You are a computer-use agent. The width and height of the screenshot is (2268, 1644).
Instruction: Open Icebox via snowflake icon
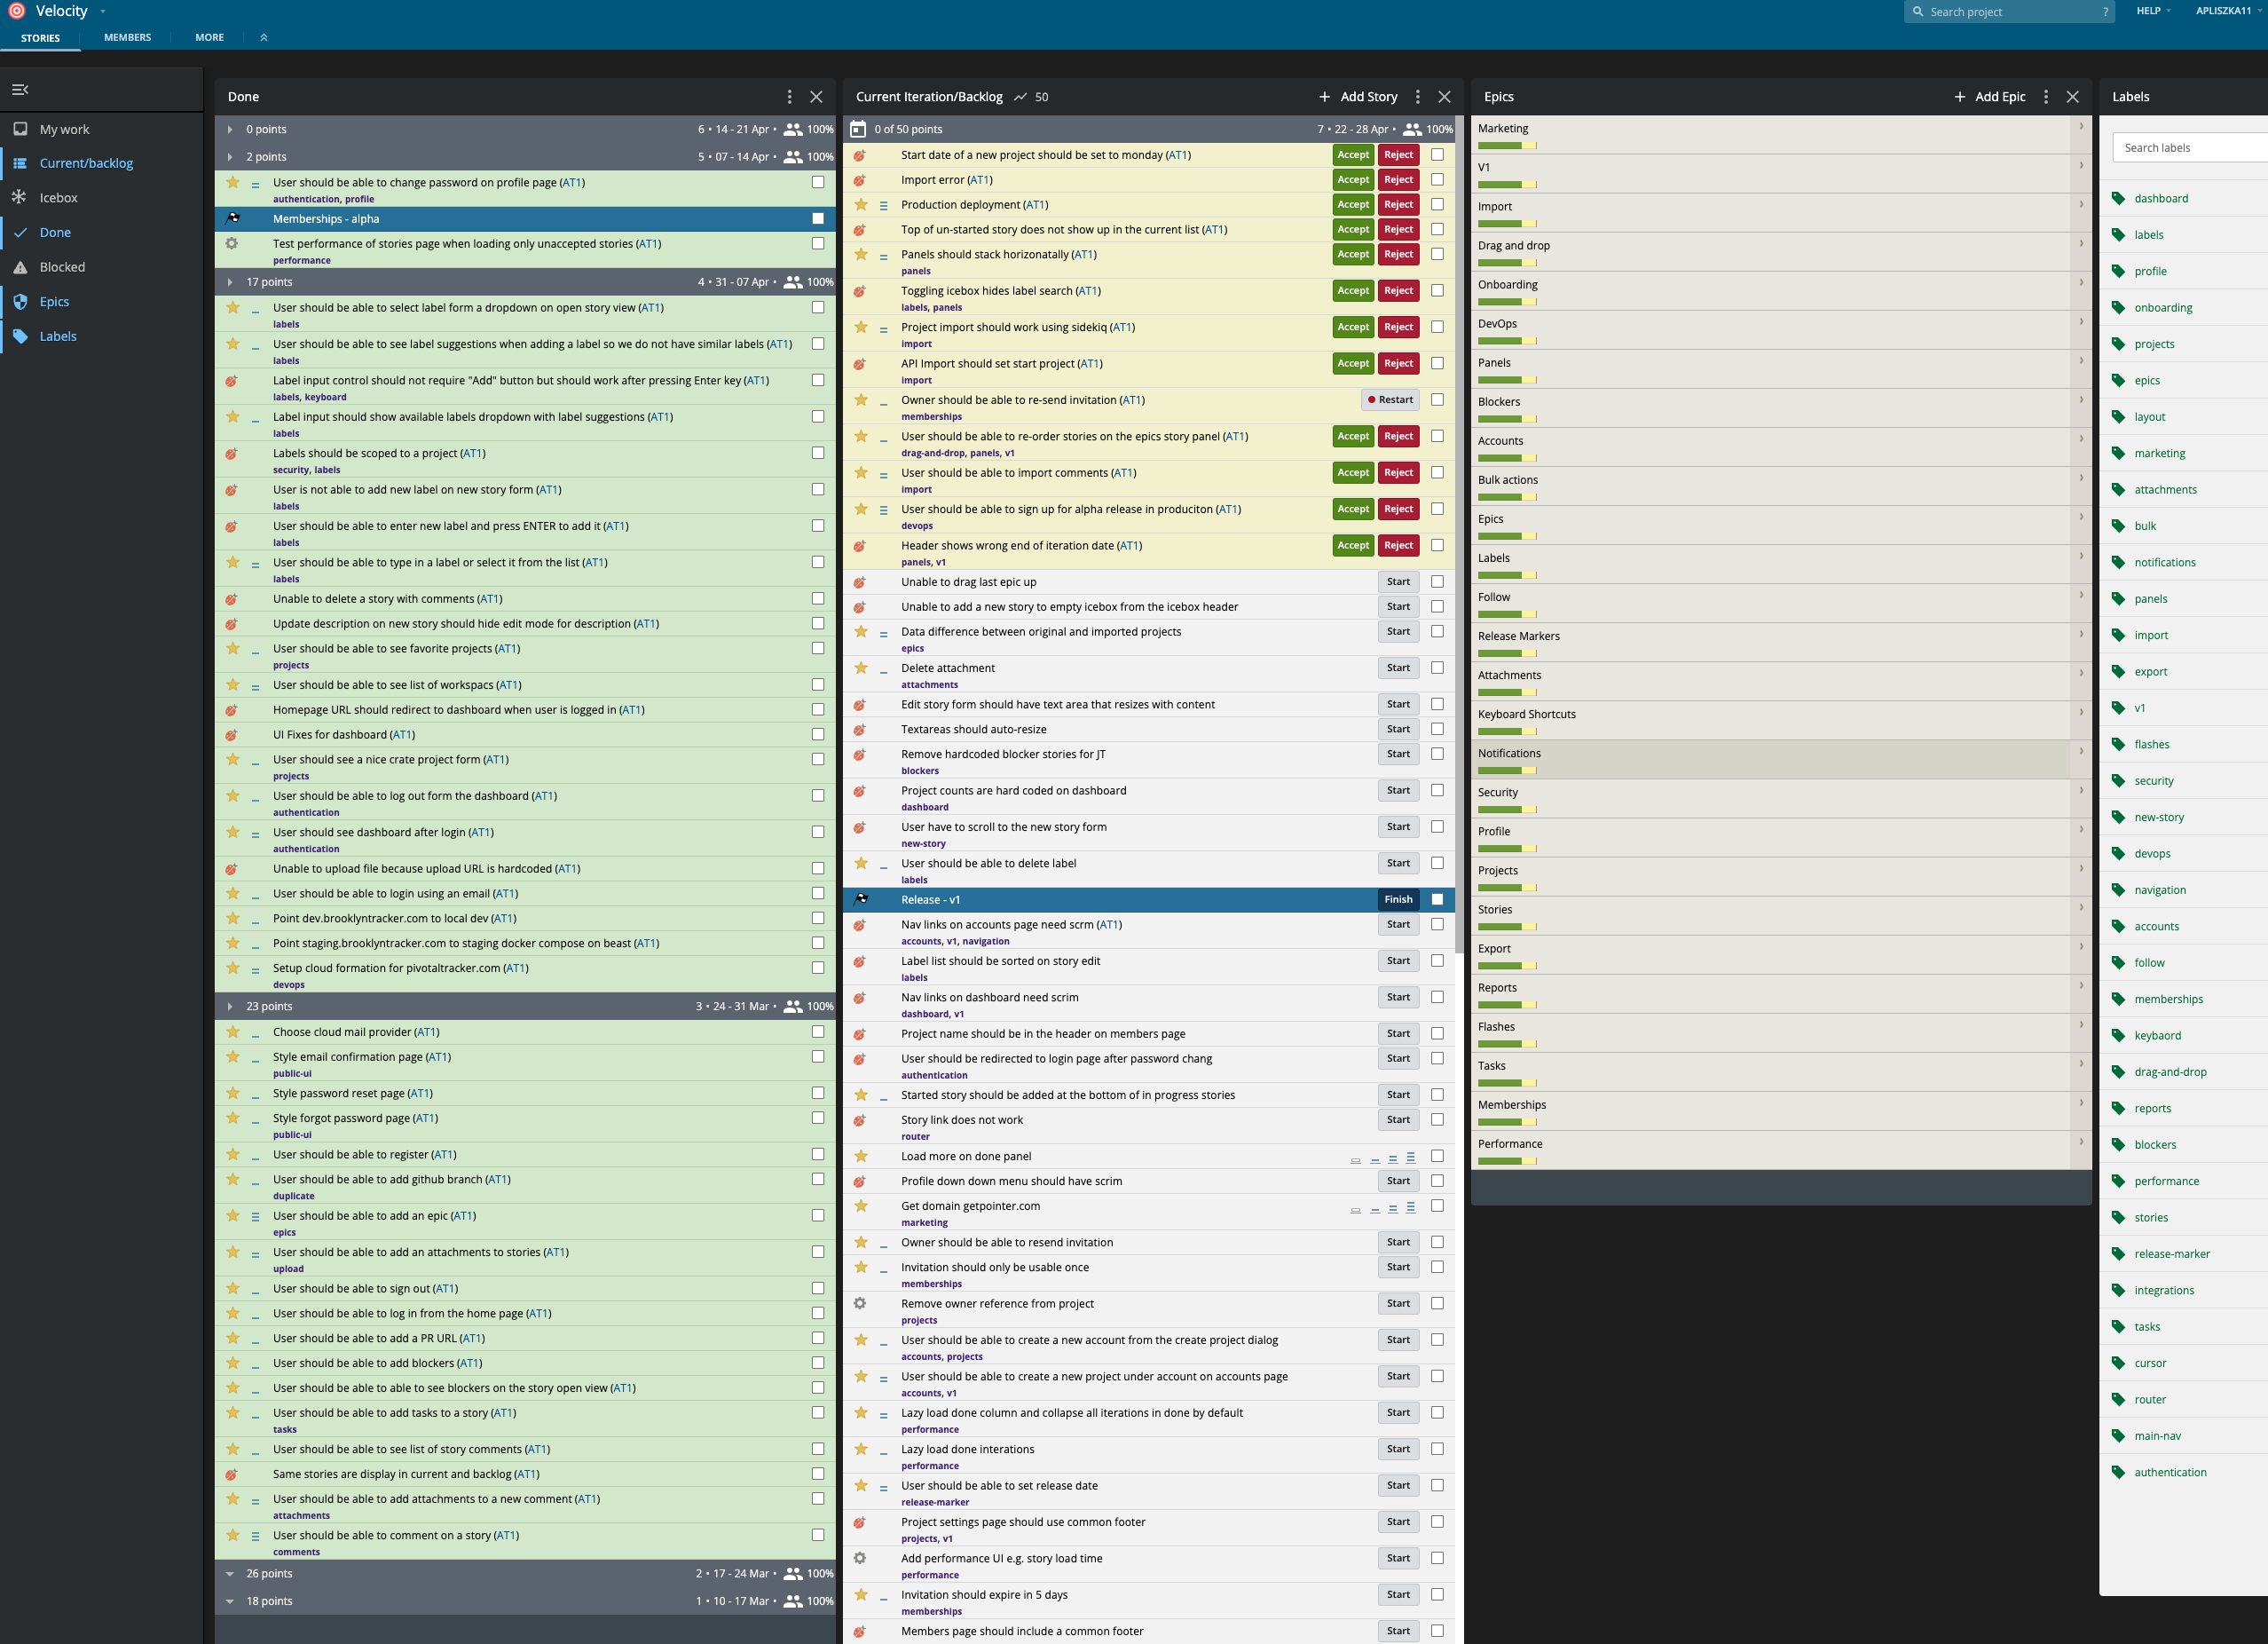coord(20,197)
